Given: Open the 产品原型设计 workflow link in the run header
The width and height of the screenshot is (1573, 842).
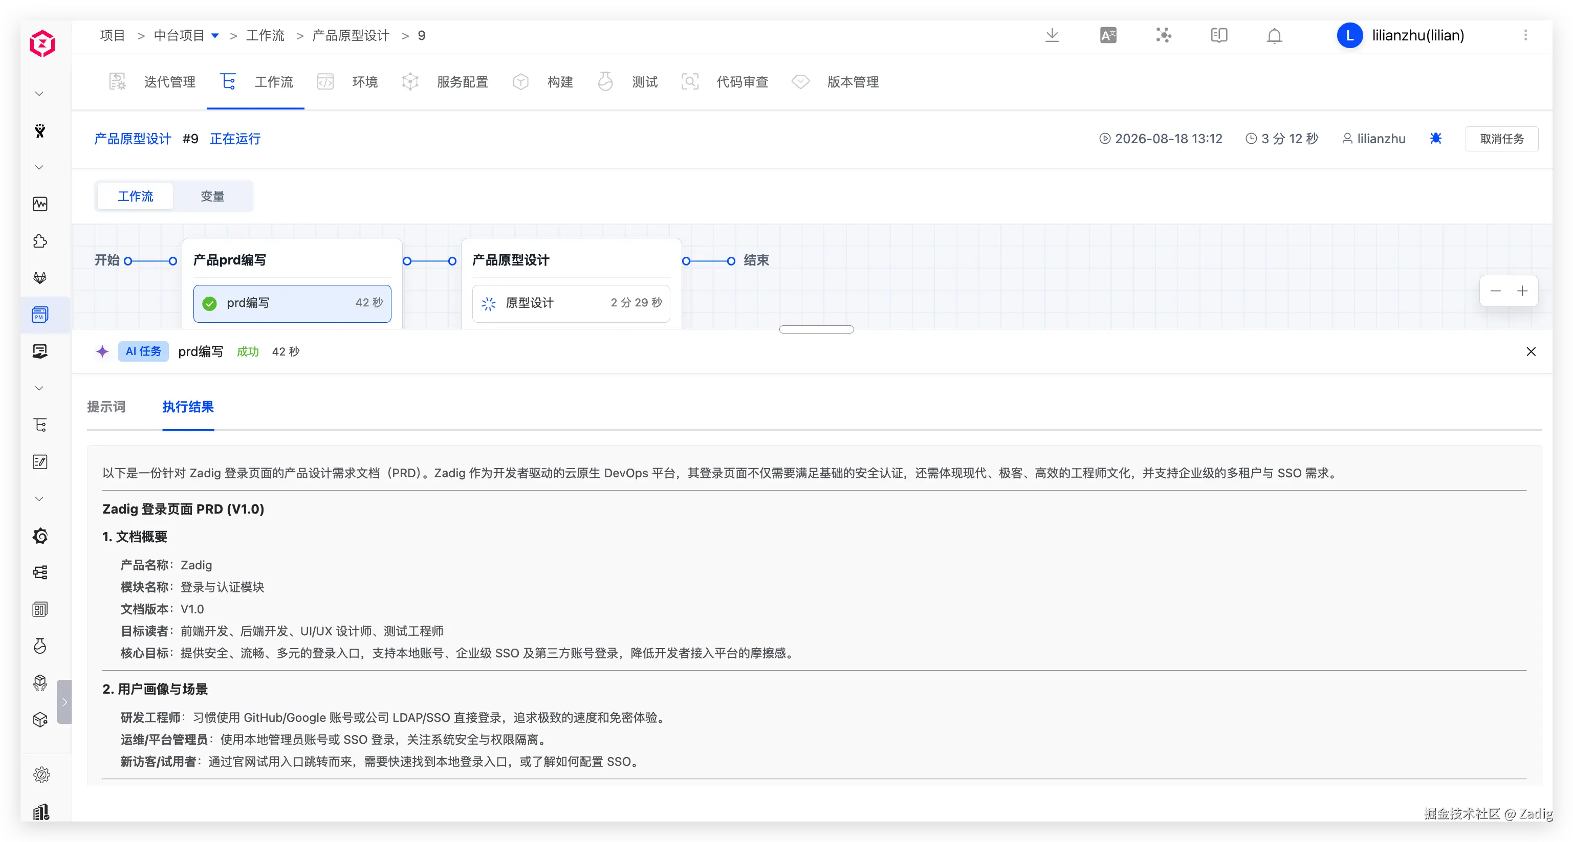Looking at the screenshot, I should [133, 139].
